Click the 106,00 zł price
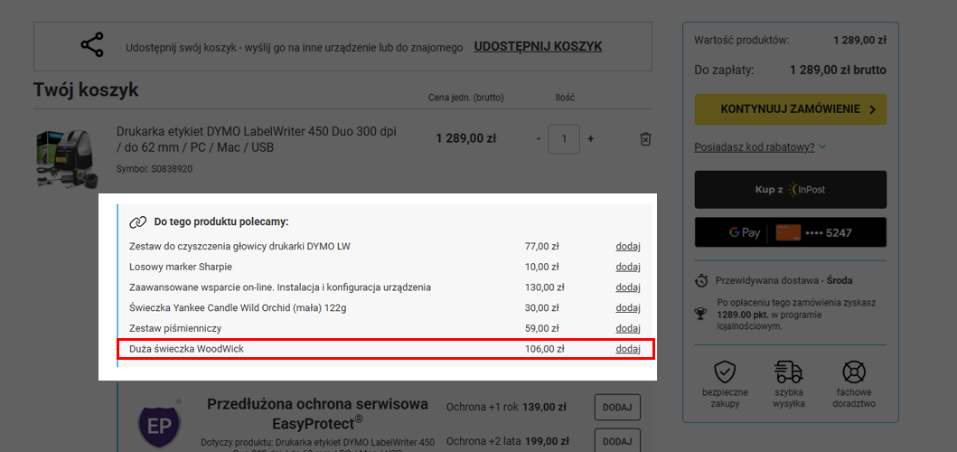 tap(544, 349)
